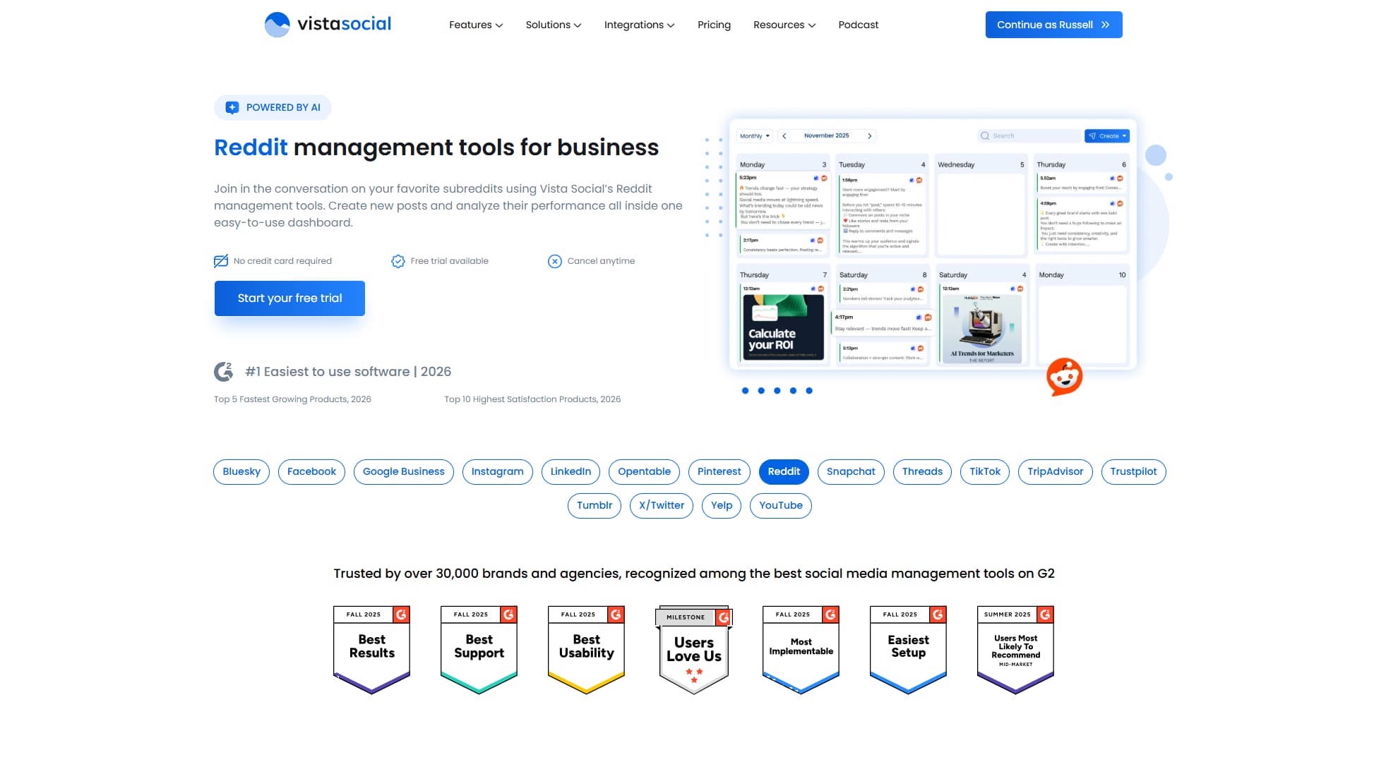Expand the Integrations navigation menu

(x=638, y=25)
